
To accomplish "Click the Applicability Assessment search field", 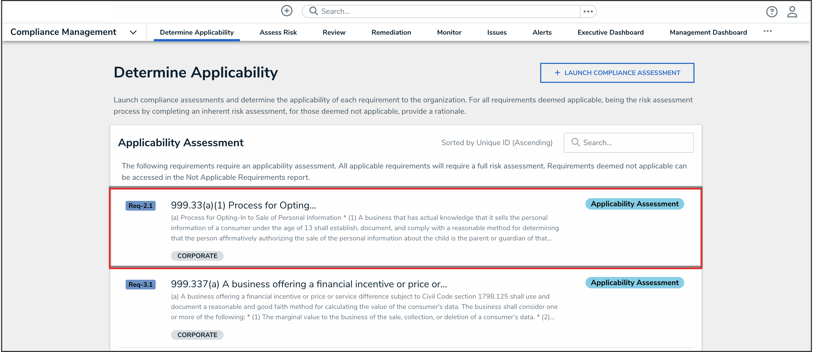I will pyautogui.click(x=629, y=142).
